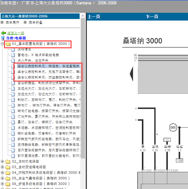This screenshot has height=189, width=188.
Task: Click black left-pointing arrow on circuit diagram
Action: pyautogui.click(x=131, y=74)
